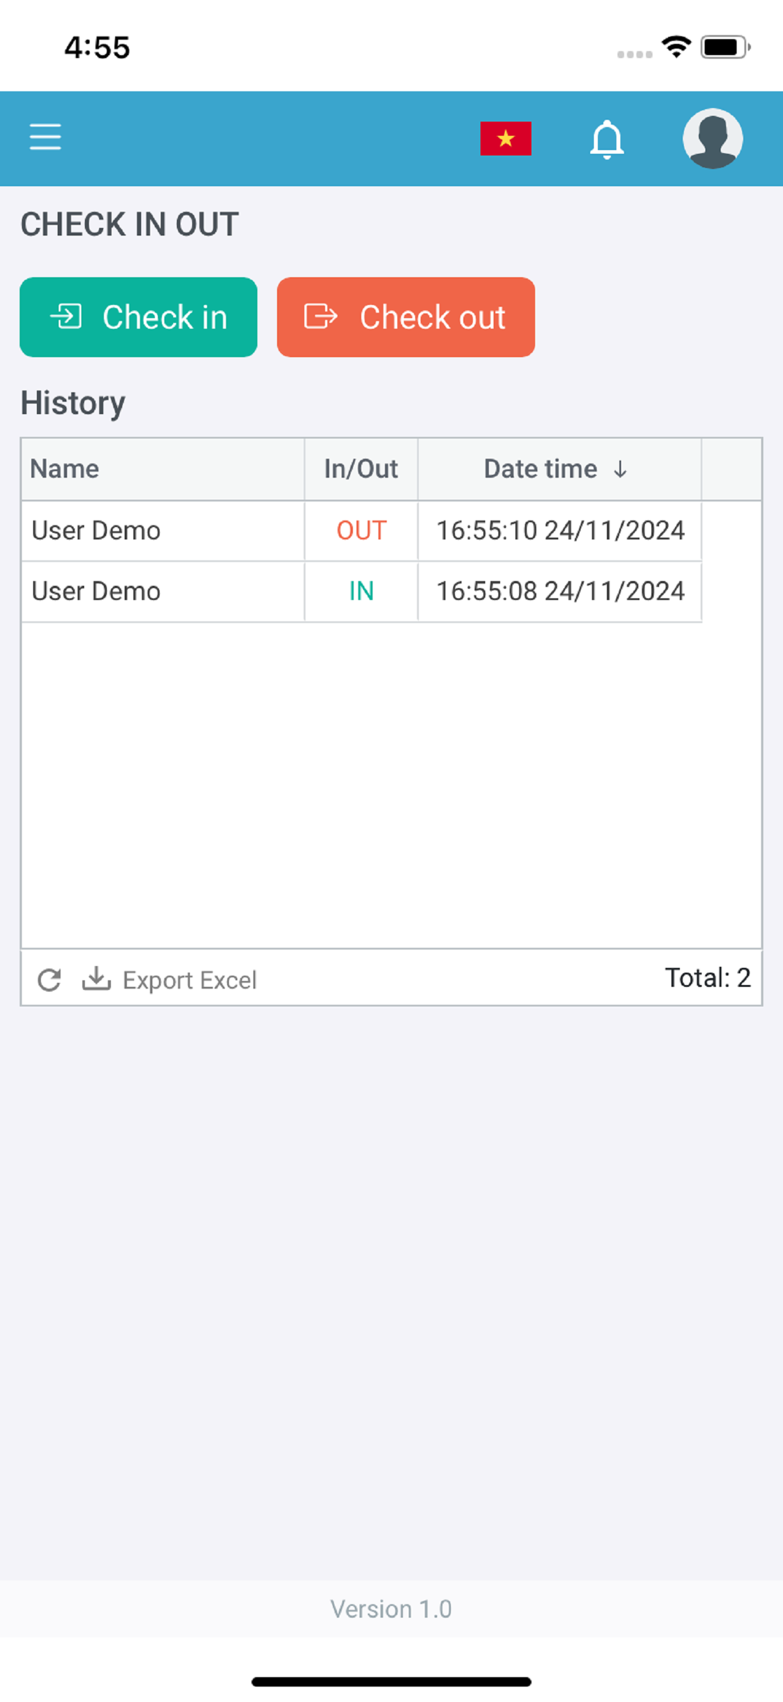
Task: Tap the orange Check out button
Action: [x=406, y=317]
